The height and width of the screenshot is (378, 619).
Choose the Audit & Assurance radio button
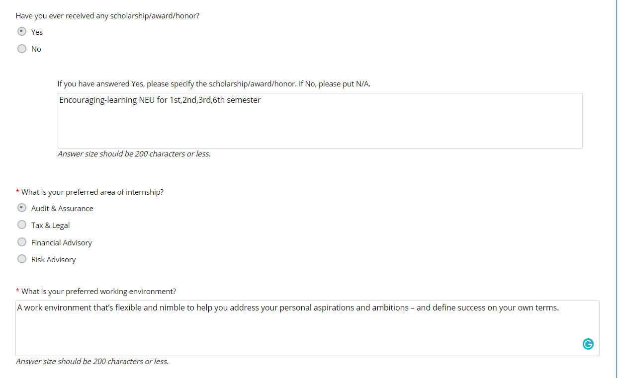(x=22, y=208)
